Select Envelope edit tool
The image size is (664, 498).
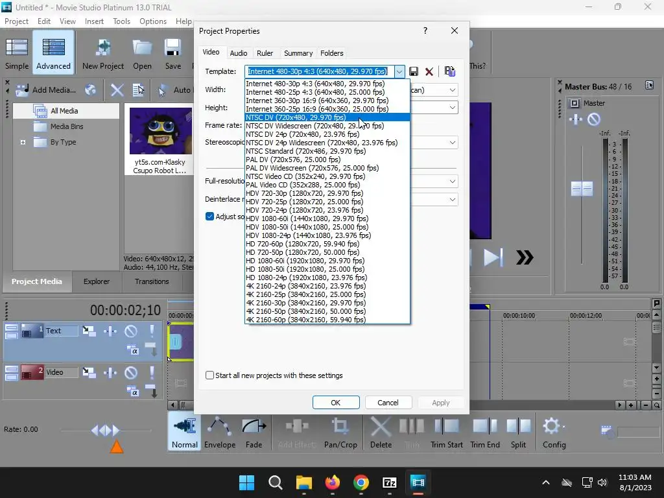tap(220, 433)
